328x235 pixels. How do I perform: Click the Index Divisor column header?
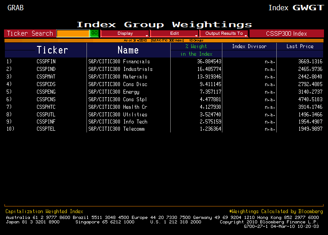249,46
